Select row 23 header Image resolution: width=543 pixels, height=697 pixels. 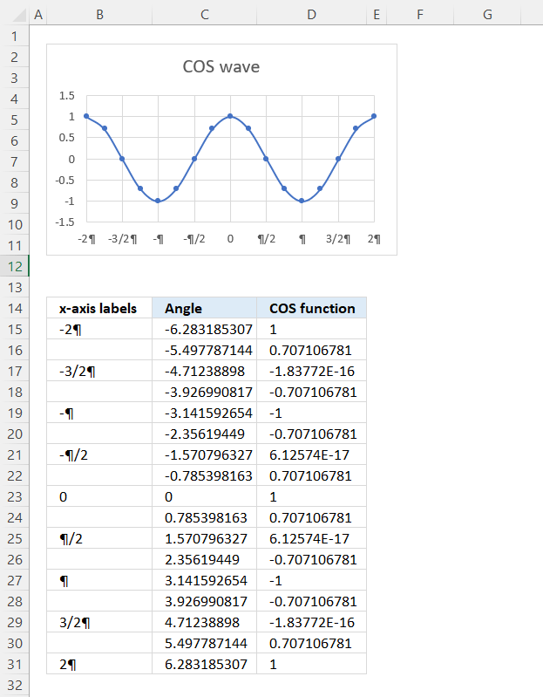(15, 496)
